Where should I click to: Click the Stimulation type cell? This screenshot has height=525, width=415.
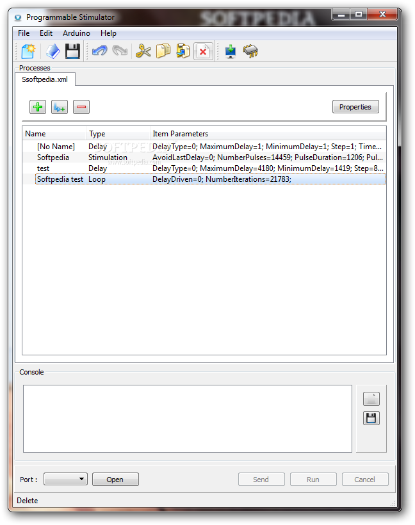pyautogui.click(x=108, y=157)
